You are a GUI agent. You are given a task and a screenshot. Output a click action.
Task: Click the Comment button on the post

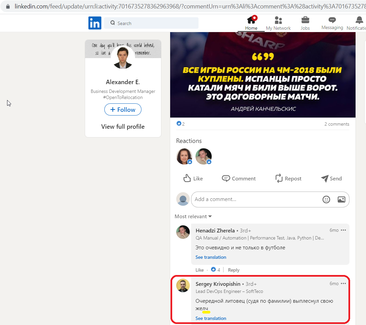[x=239, y=178]
